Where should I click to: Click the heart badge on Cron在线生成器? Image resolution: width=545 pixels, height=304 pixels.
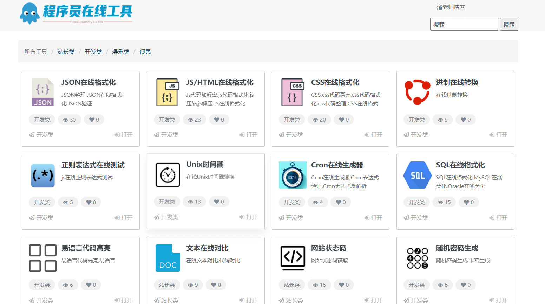341,202
